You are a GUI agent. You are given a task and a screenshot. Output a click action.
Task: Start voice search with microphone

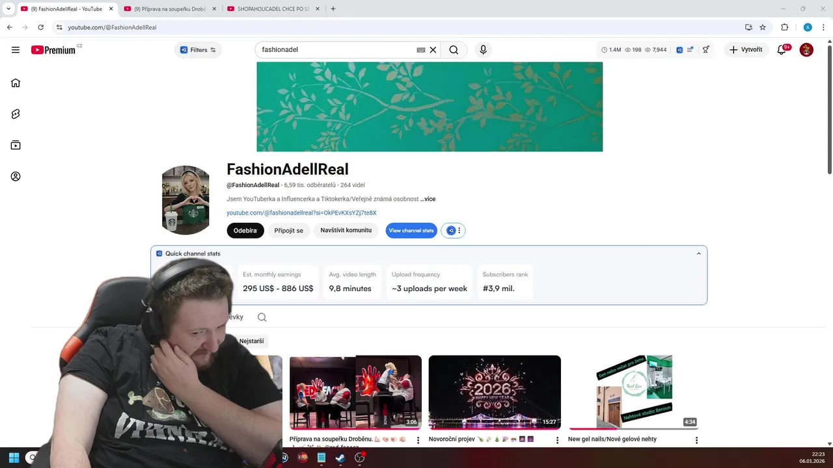[x=483, y=50]
